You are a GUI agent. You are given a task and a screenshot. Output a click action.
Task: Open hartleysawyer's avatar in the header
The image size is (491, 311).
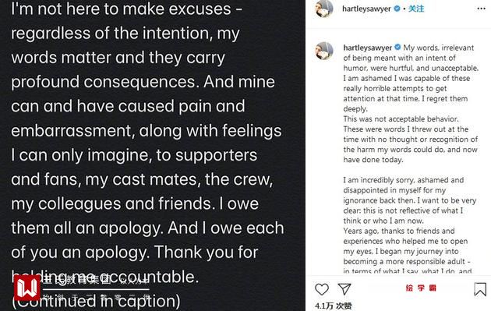pyautogui.click(x=324, y=9)
